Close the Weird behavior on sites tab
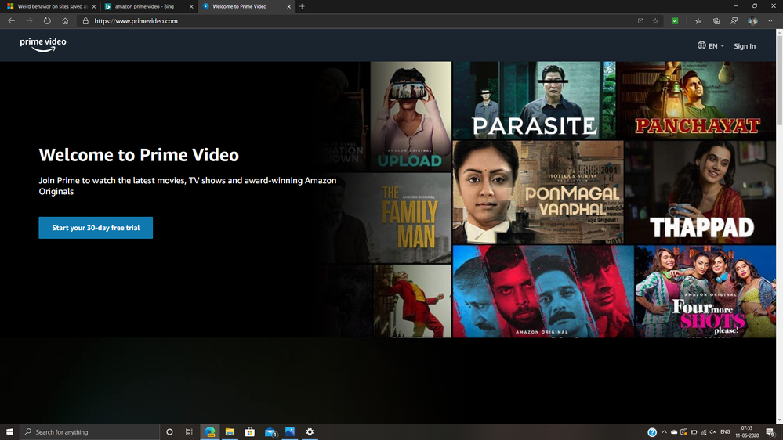Screen dimensions: 783x440 click(94, 6)
